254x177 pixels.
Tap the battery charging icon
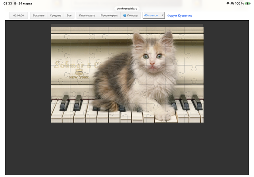click(x=248, y=3)
